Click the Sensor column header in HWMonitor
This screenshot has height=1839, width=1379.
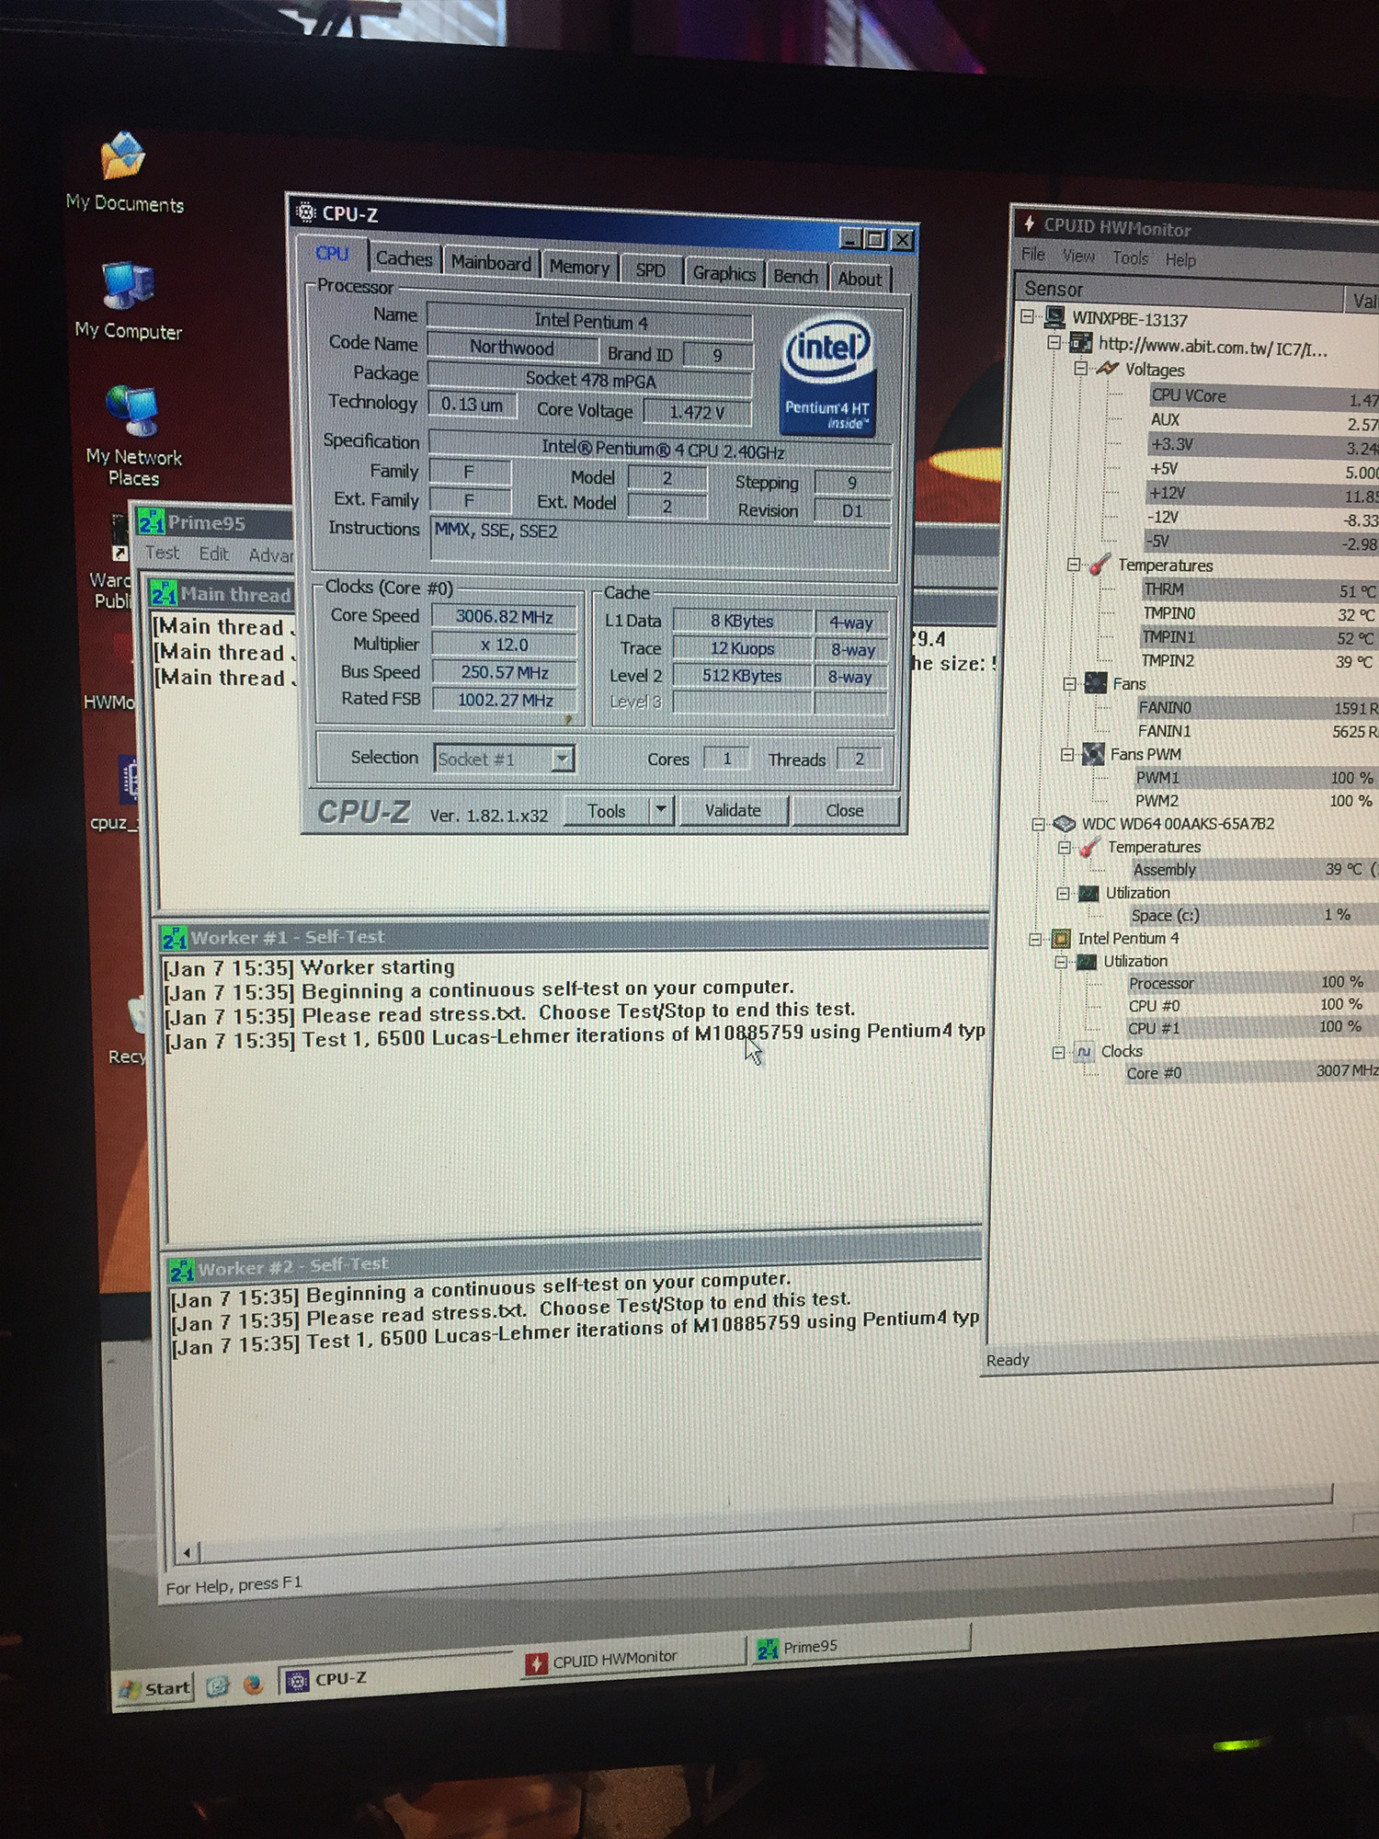[1180, 290]
